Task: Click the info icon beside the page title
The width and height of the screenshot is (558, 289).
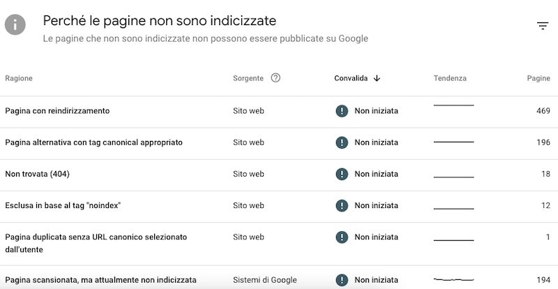Action: pos(15,25)
